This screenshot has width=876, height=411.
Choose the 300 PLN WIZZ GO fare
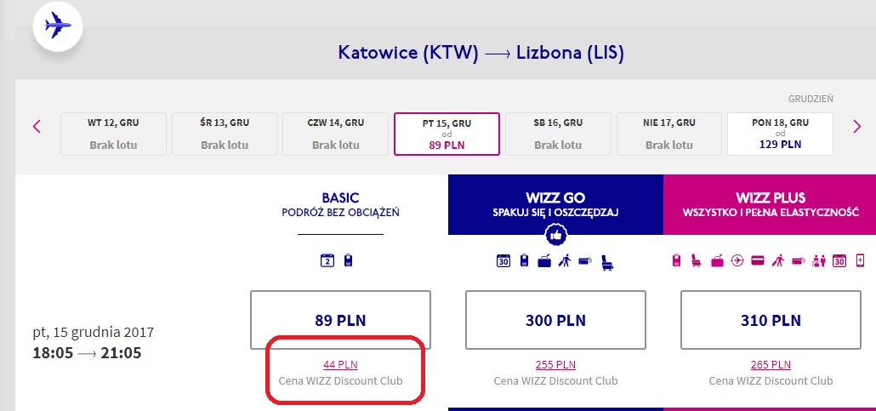coord(555,320)
